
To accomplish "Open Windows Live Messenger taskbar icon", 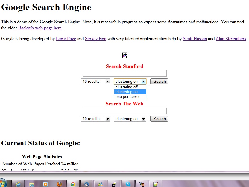I will point(100,184).
